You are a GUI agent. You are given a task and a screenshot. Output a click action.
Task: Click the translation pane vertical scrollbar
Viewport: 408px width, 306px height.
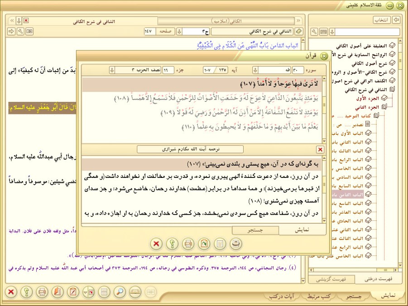(324, 190)
